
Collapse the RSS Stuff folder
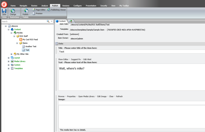tap(14, 36)
